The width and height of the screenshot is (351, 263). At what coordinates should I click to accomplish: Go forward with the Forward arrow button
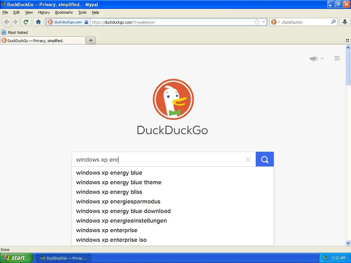(15, 22)
